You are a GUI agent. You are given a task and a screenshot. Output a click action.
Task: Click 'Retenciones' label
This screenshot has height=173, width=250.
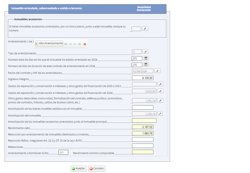[15, 147]
